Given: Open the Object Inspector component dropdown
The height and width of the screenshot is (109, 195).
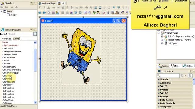Looking at the screenshot, I should point(35,34).
